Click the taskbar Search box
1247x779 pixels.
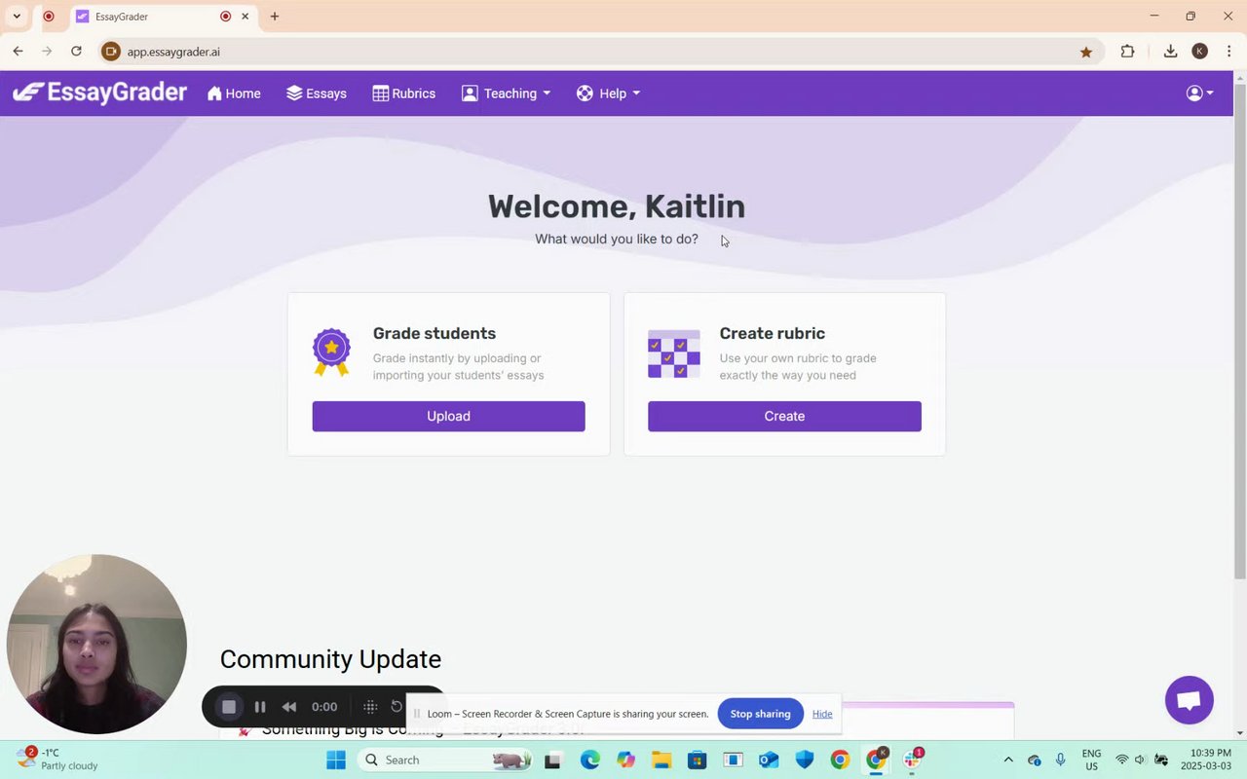444,760
